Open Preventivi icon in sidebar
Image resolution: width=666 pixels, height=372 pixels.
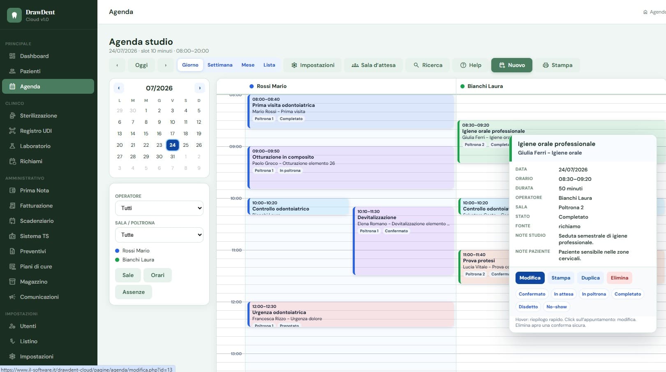click(x=12, y=251)
